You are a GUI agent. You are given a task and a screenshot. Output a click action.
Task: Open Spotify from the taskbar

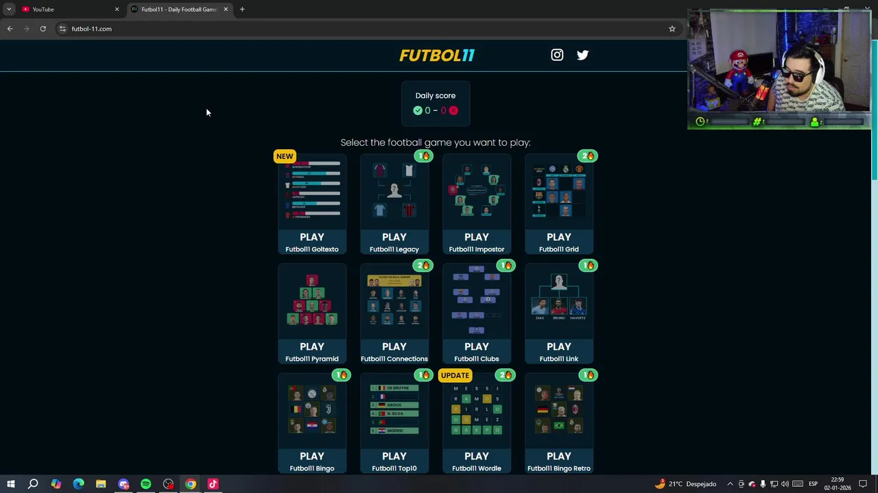pos(145,484)
